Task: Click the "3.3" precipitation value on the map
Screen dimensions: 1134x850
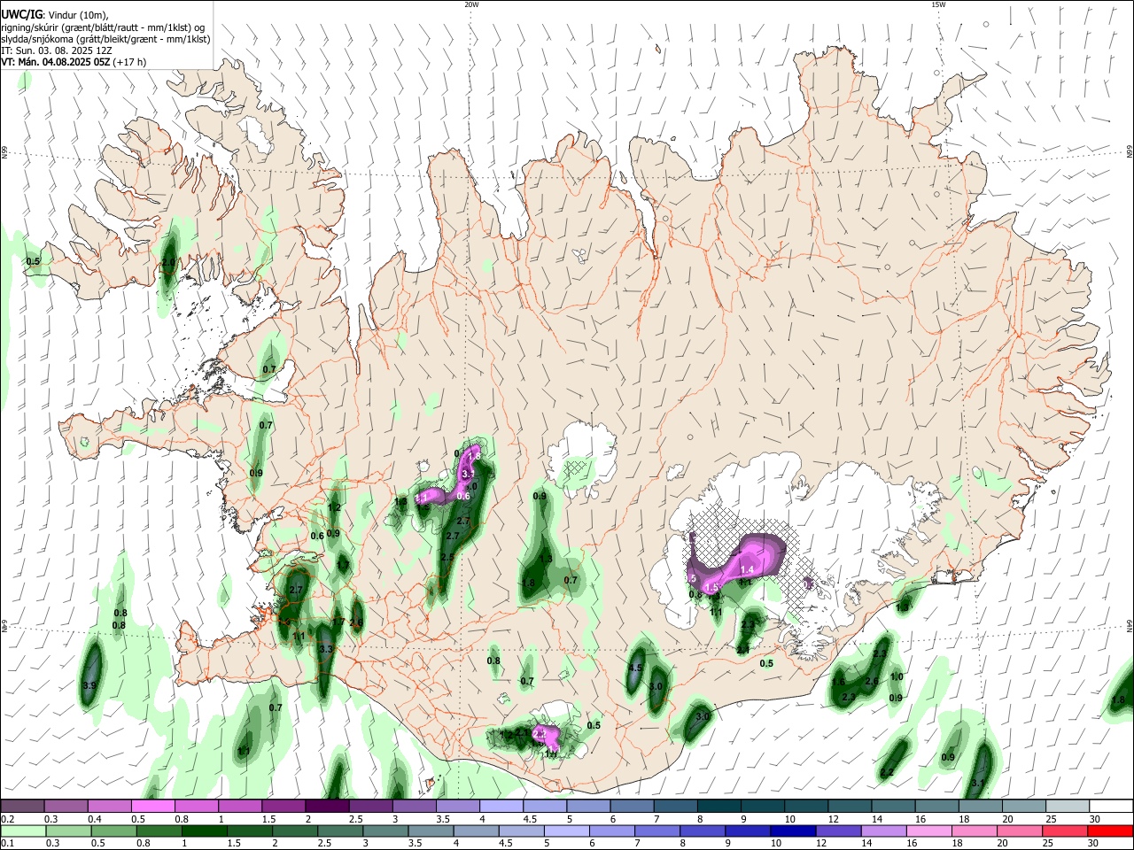Action: pyautogui.click(x=325, y=649)
